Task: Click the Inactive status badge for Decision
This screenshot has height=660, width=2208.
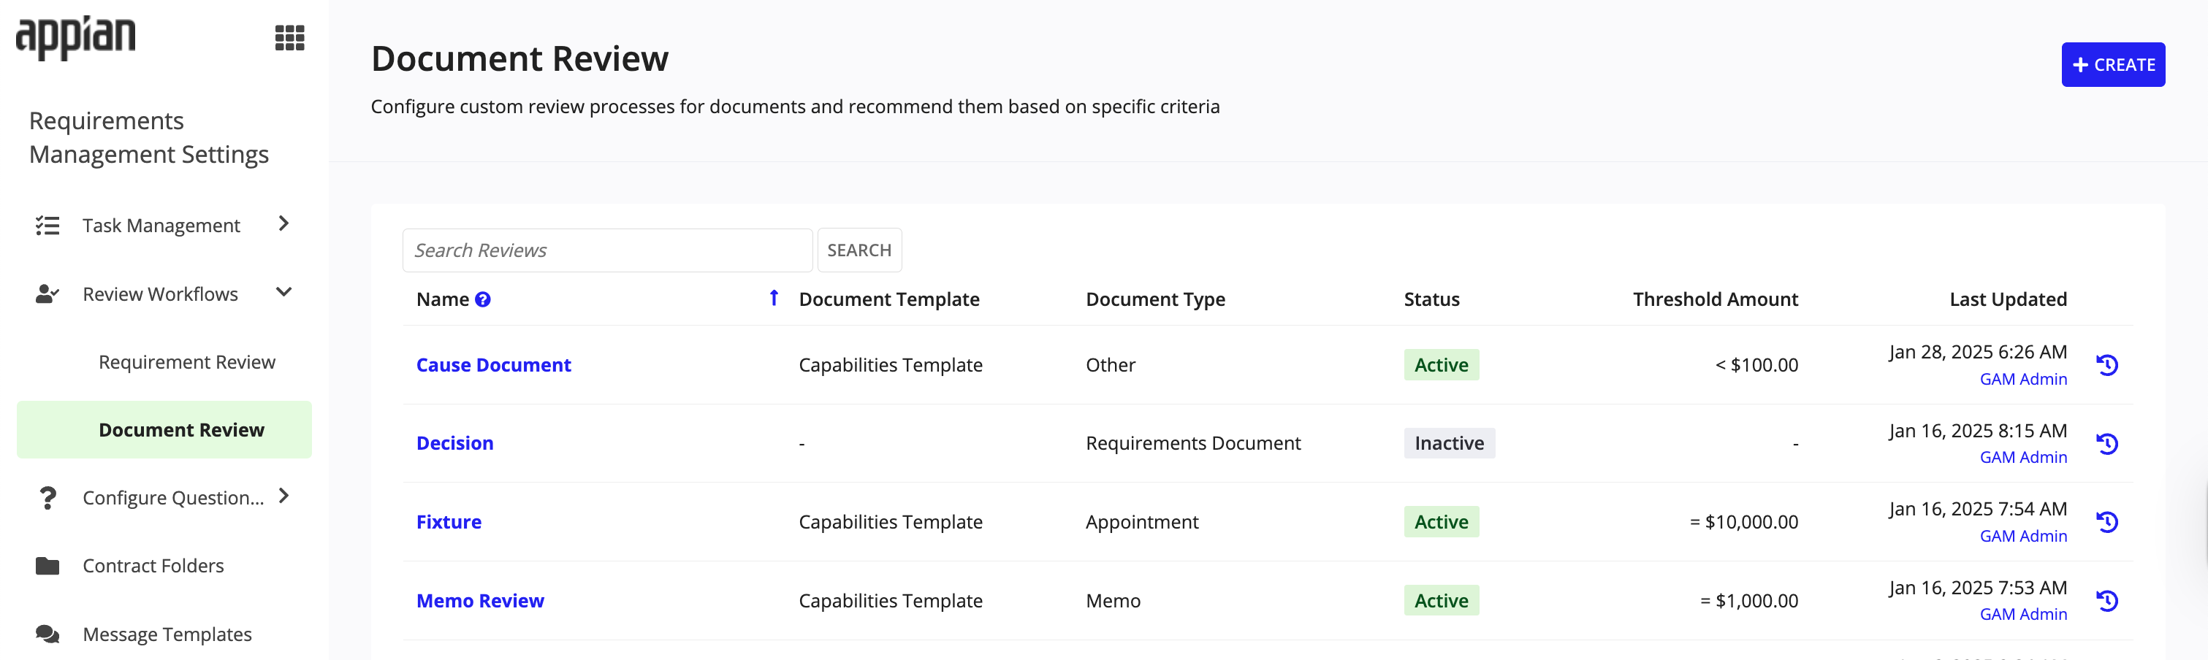Action: coord(1450,443)
